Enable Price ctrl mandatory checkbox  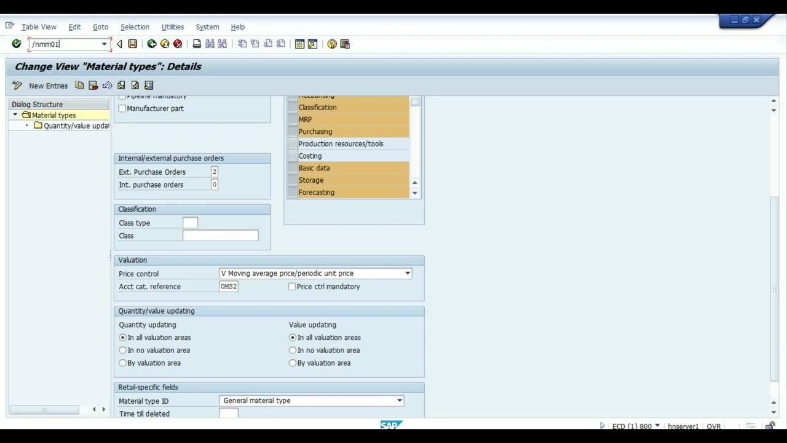(292, 287)
